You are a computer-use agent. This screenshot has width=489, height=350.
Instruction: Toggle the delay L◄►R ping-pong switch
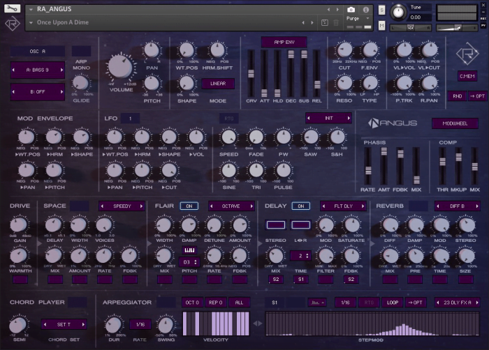point(300,225)
